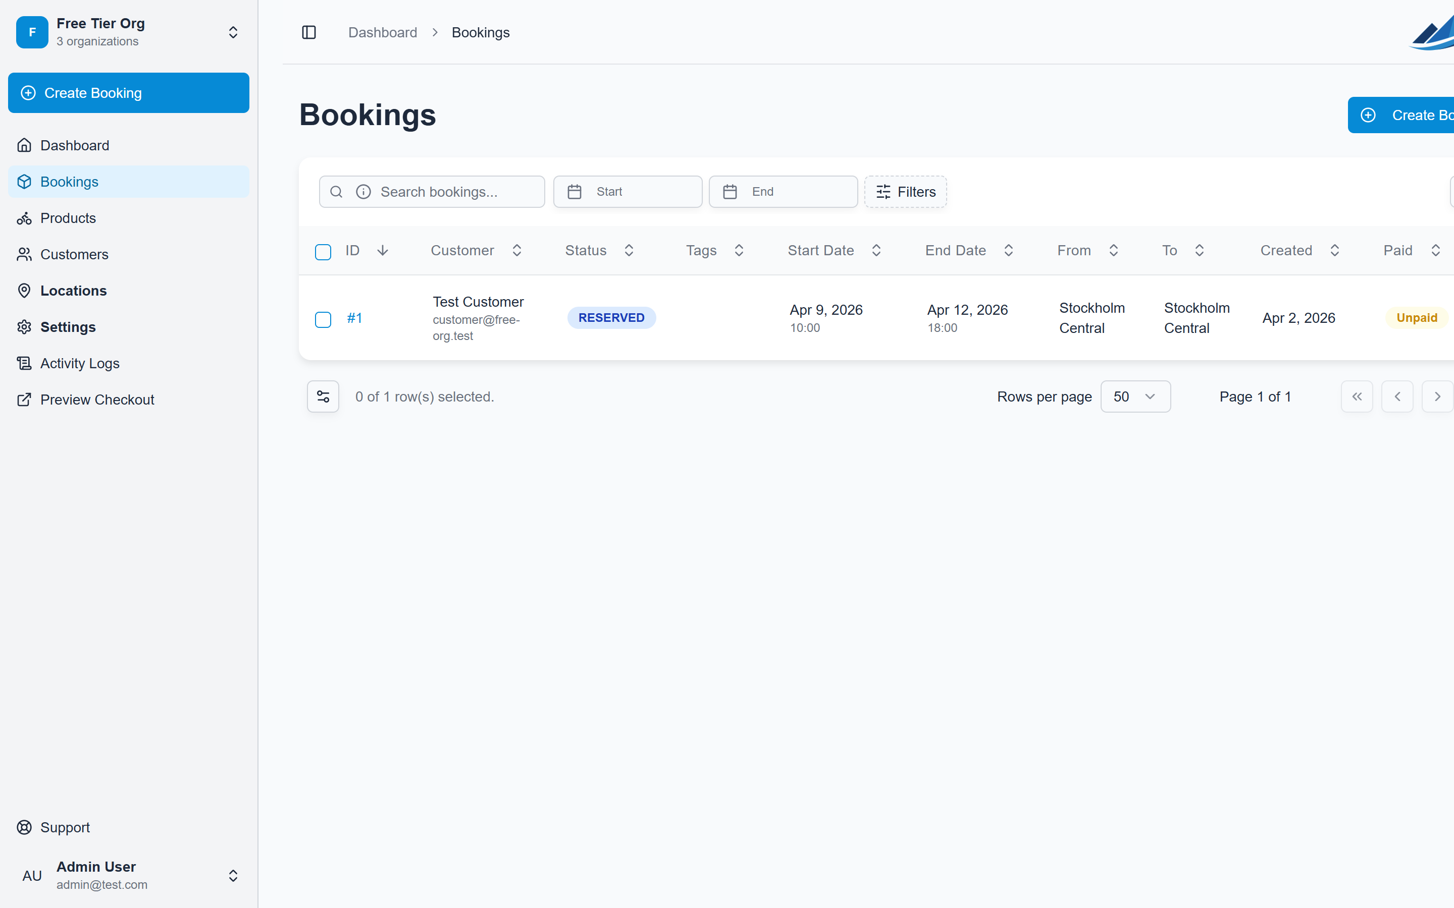Click the Apr 2, 2026 created date
Screen dimensions: 1454x908
click(x=1299, y=318)
